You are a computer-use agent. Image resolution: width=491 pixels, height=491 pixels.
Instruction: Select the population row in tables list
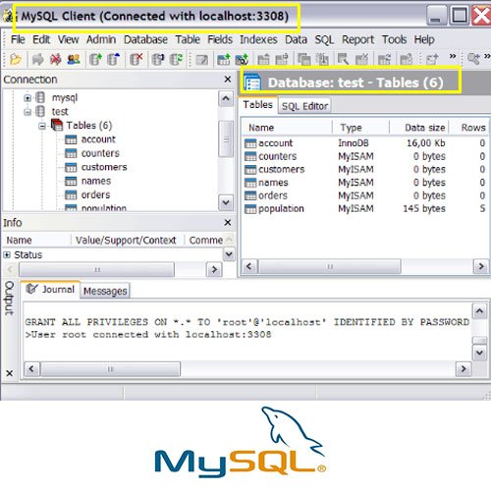365,208
